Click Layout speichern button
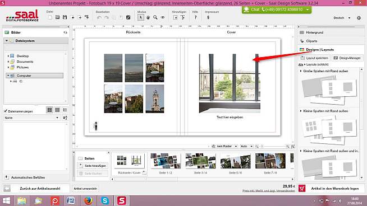 coord(315,58)
